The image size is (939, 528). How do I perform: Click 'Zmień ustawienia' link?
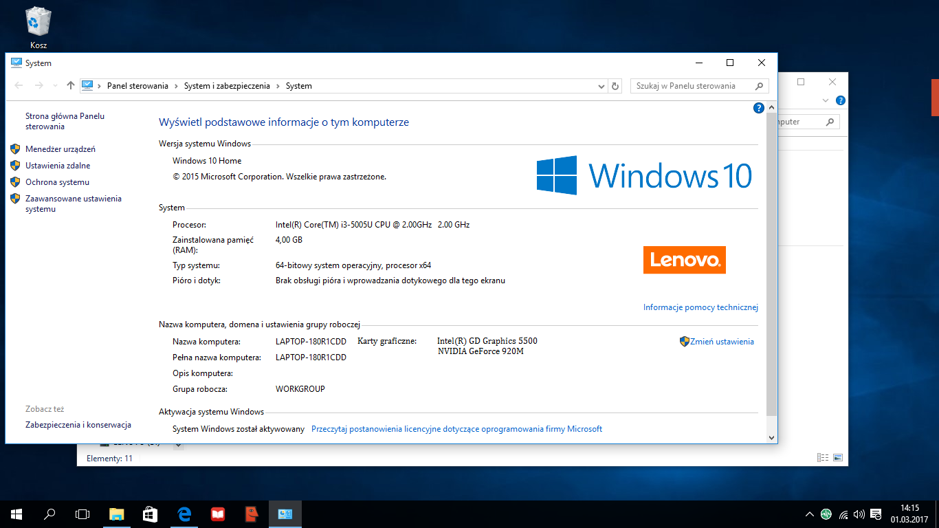tap(722, 342)
